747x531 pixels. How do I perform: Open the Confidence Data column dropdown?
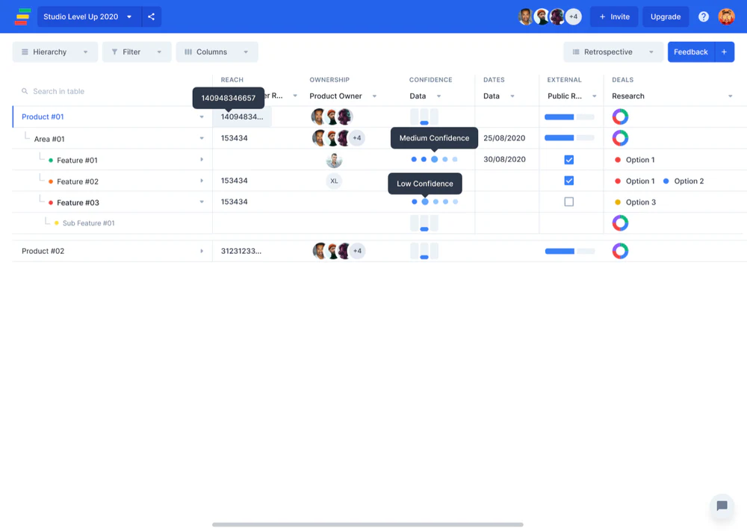438,96
